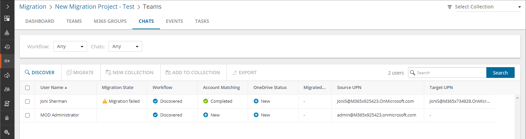Click the history clock icon in sidebar
526x139 pixels.
[x=7, y=47]
